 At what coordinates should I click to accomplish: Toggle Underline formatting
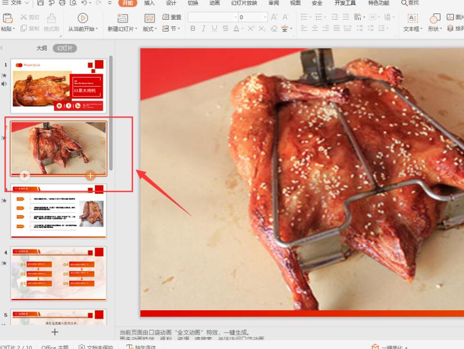coord(215,29)
